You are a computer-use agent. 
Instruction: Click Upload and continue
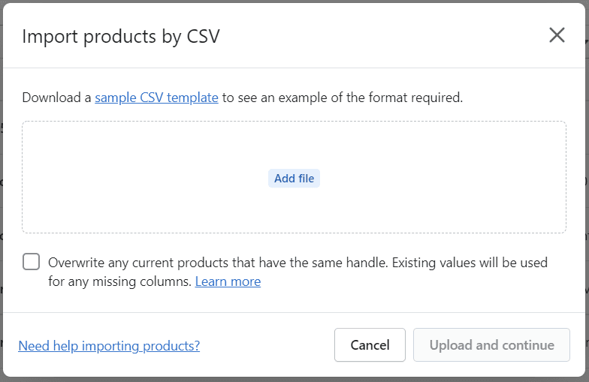491,345
